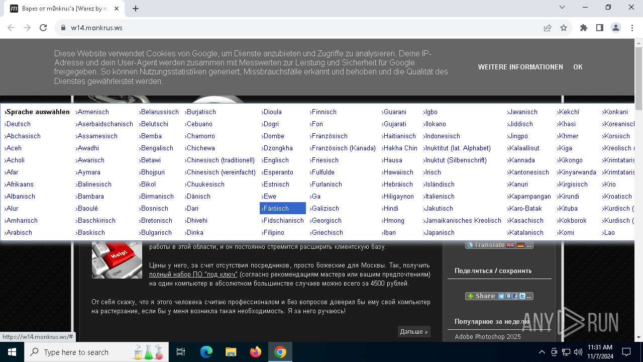Open Adobe Photoshop 2025 popular link

[x=488, y=336]
